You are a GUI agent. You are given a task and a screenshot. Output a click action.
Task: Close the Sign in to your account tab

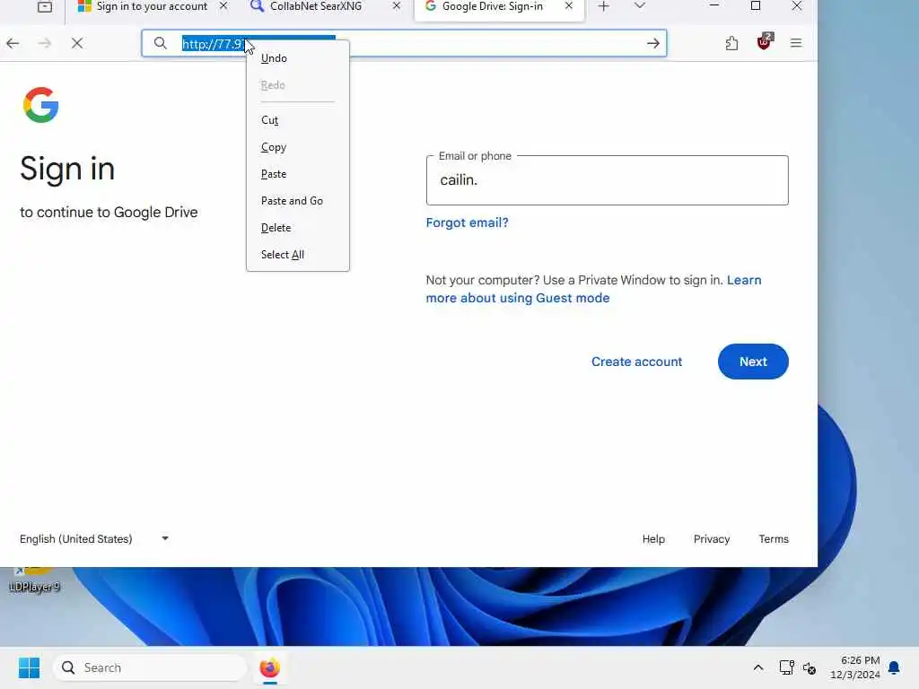[223, 6]
